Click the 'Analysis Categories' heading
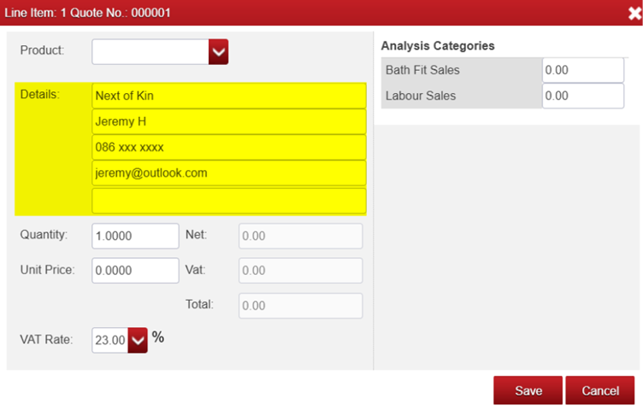This screenshot has height=410, width=643. [x=438, y=46]
